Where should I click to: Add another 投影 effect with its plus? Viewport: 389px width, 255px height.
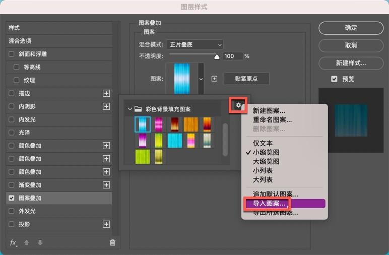tap(106, 224)
